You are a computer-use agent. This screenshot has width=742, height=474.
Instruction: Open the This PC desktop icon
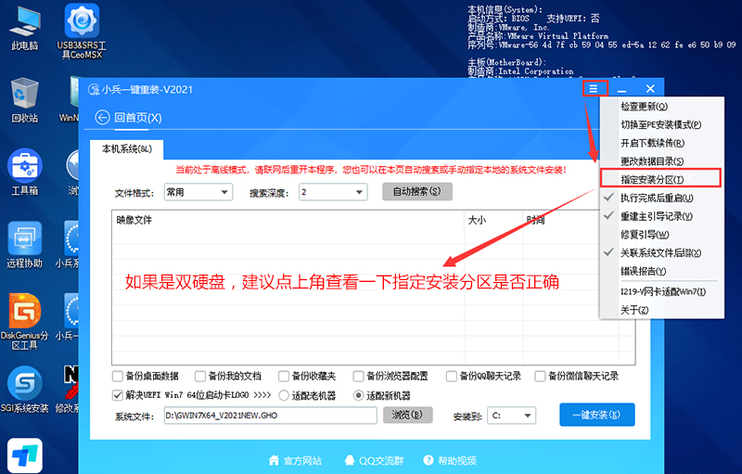click(25, 29)
